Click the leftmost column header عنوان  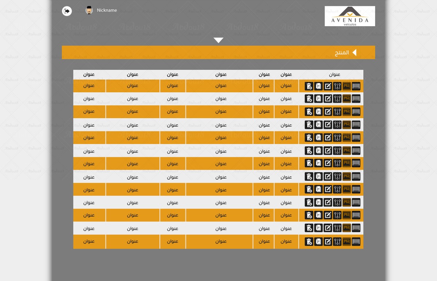pos(89,75)
